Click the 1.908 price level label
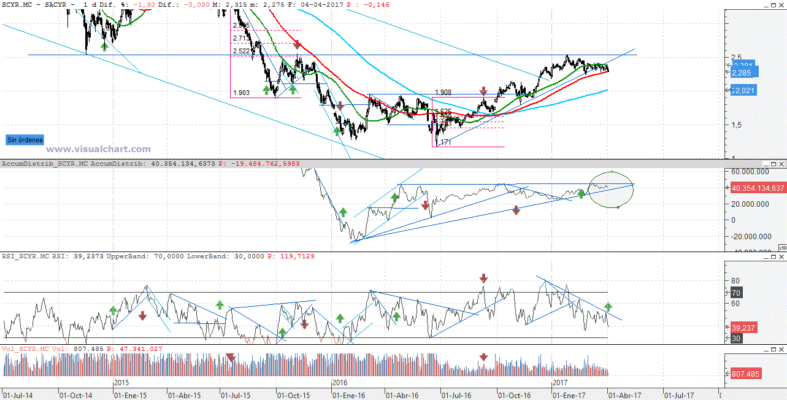This screenshot has height=400, width=787. [443, 93]
